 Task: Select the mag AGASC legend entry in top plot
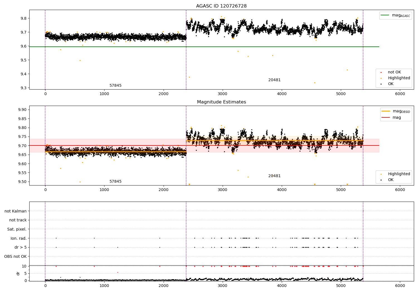[395, 15]
